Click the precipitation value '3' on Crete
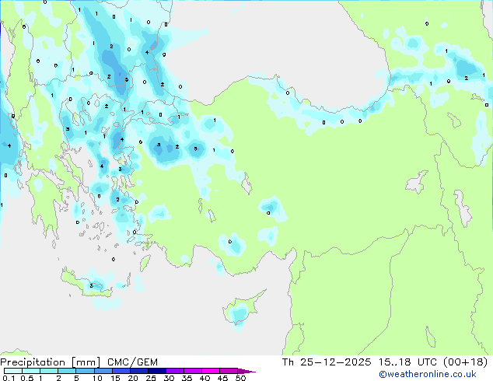Screen dimensions: 493x381 click(92, 285)
